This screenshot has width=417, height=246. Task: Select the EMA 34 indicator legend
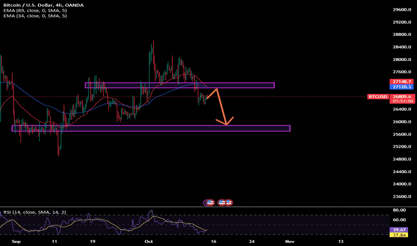[35, 16]
